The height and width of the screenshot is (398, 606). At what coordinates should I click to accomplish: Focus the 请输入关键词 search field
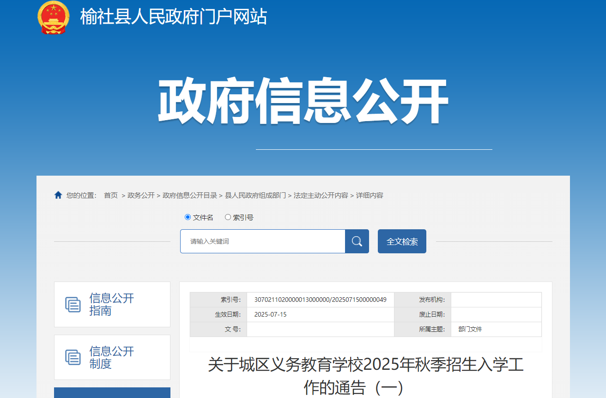tap(263, 241)
